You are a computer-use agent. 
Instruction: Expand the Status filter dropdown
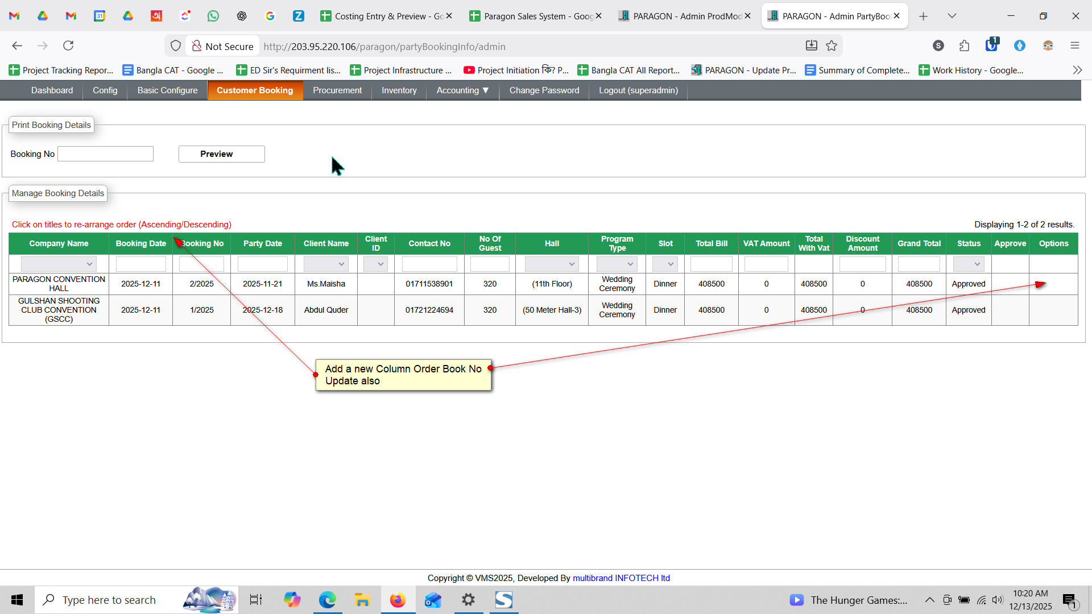coord(968,264)
